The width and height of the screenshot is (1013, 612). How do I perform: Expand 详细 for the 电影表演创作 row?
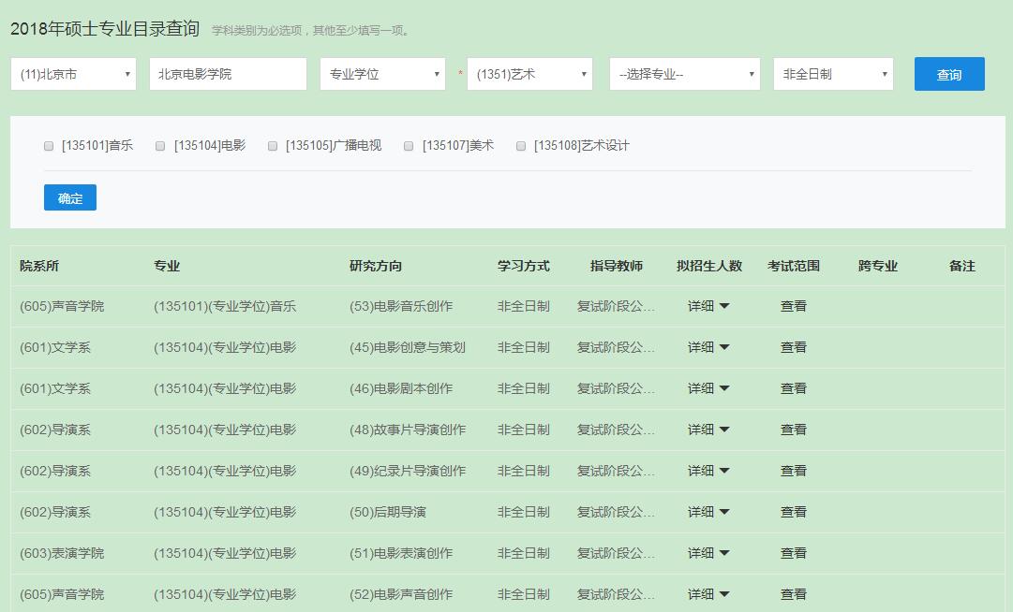click(x=708, y=553)
